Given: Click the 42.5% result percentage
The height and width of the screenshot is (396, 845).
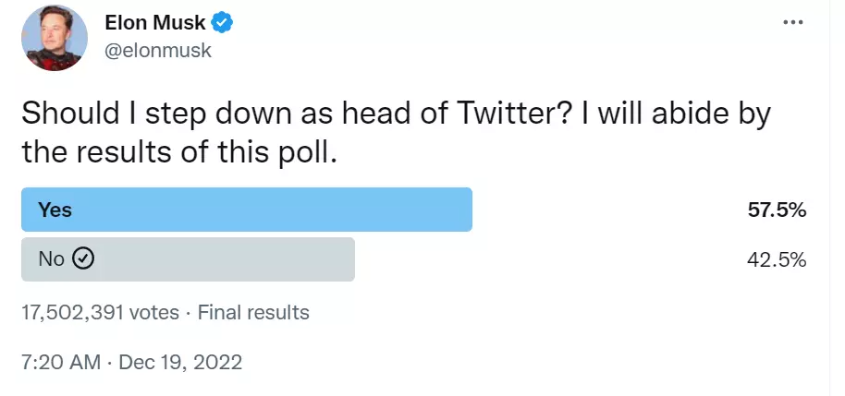Looking at the screenshot, I should pos(777,259).
